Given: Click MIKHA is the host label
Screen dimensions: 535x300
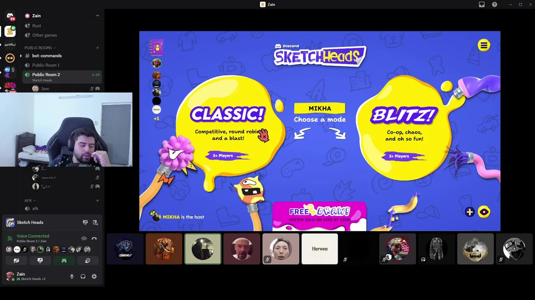Looking at the screenshot, I should point(183,217).
